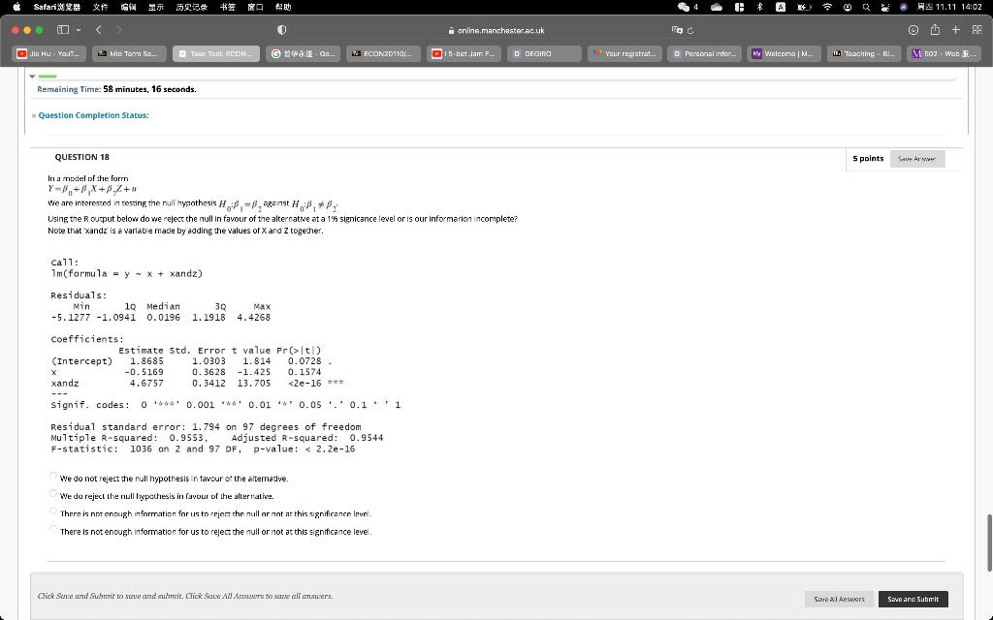Image resolution: width=993 pixels, height=620 pixels.
Task: Open the Share menu icon
Action: pyautogui.click(x=935, y=30)
